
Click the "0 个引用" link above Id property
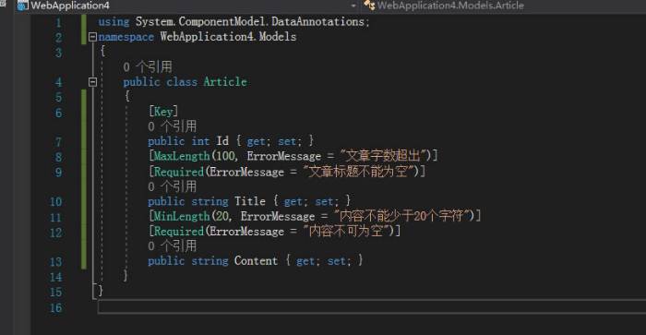coord(173,126)
